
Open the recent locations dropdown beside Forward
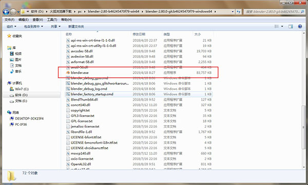point(18,12)
